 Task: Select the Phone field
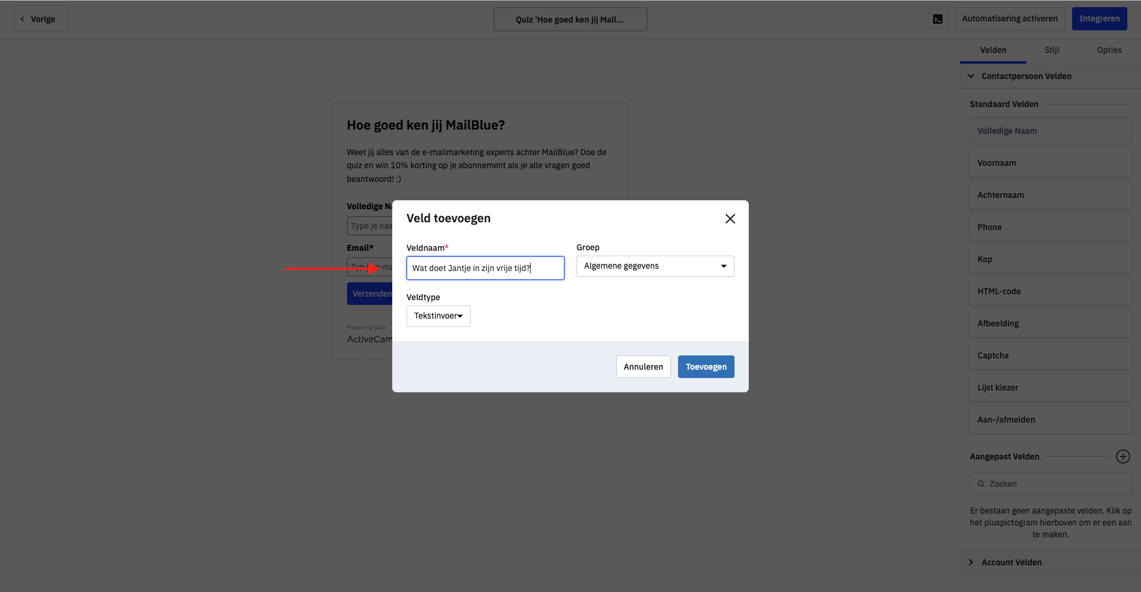point(1051,227)
